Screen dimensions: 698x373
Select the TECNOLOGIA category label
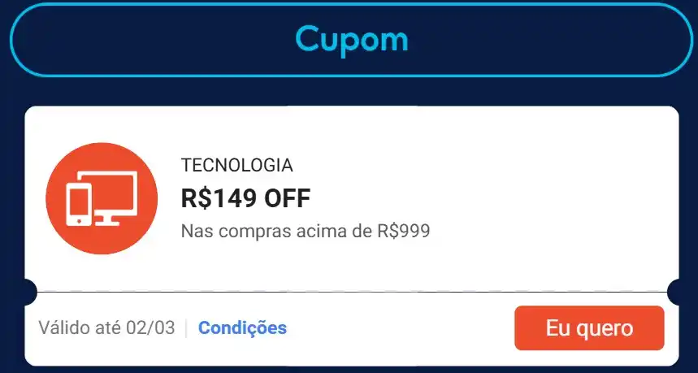236,165
